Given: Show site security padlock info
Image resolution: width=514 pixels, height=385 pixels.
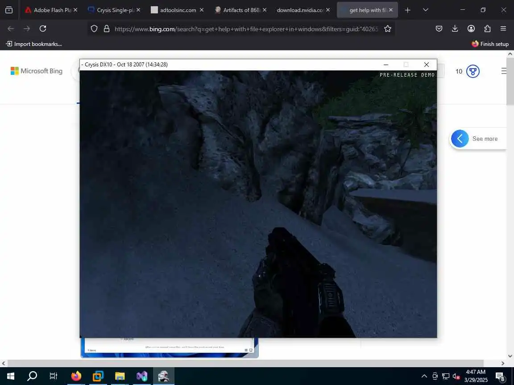Looking at the screenshot, I should [107, 29].
